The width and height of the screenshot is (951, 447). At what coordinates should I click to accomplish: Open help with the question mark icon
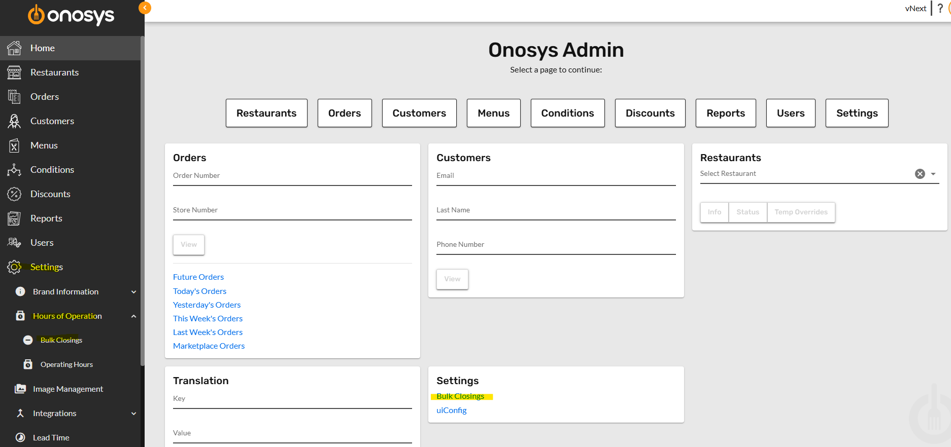pos(940,8)
